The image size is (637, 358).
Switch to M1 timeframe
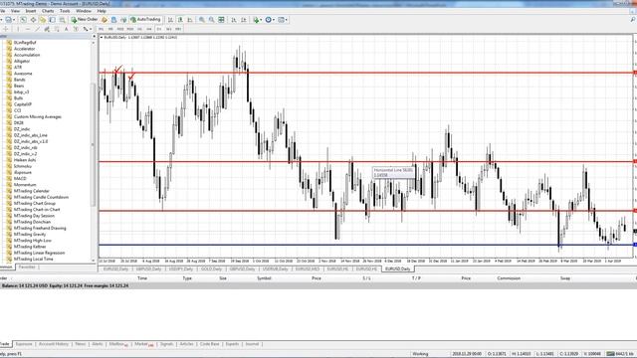pyautogui.click(x=101, y=29)
